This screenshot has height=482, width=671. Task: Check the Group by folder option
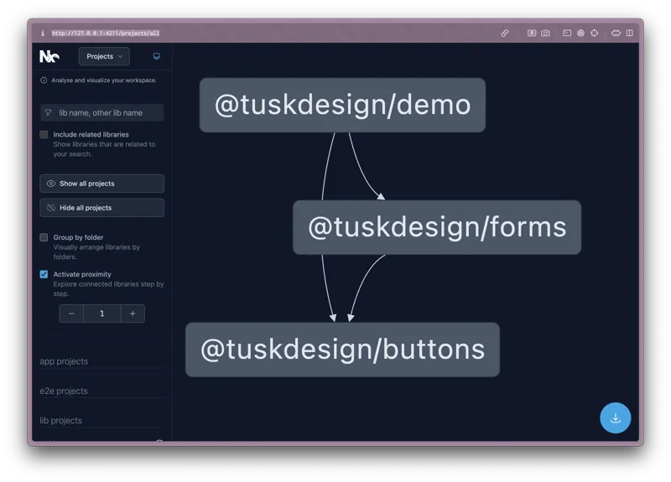(x=44, y=237)
